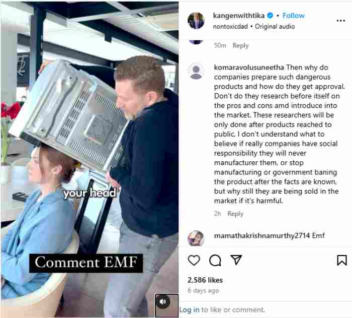Open mamathakrishnamurthy2714's avatar
This screenshot has height=318, width=352.
196,238
